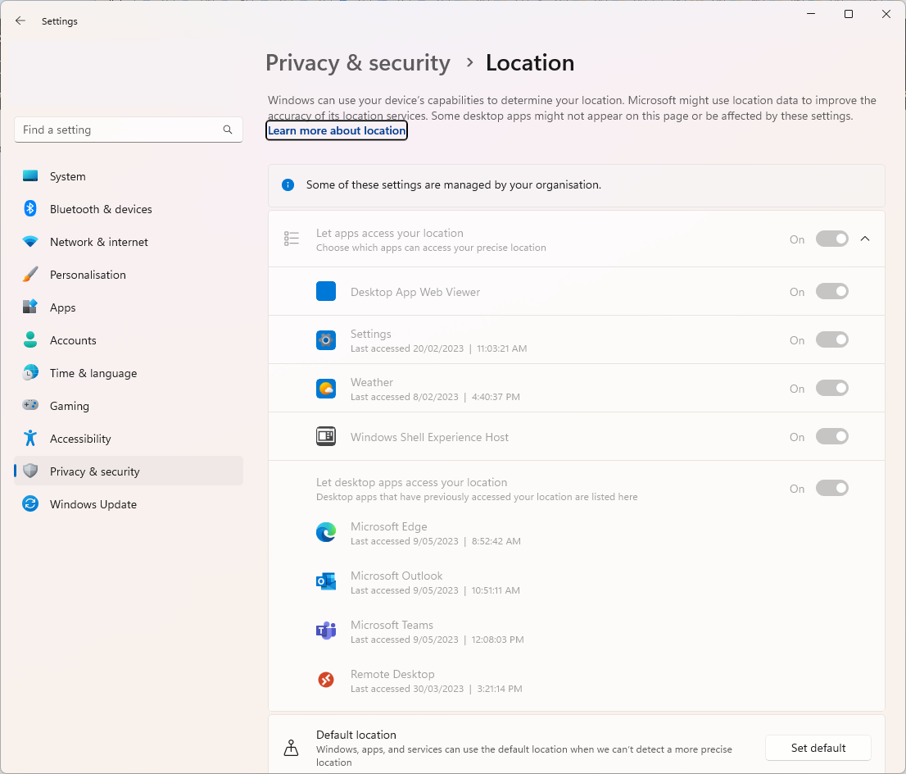This screenshot has width=906, height=774.
Task: Toggle location access for Desktop App Web Viewer
Action: (832, 292)
